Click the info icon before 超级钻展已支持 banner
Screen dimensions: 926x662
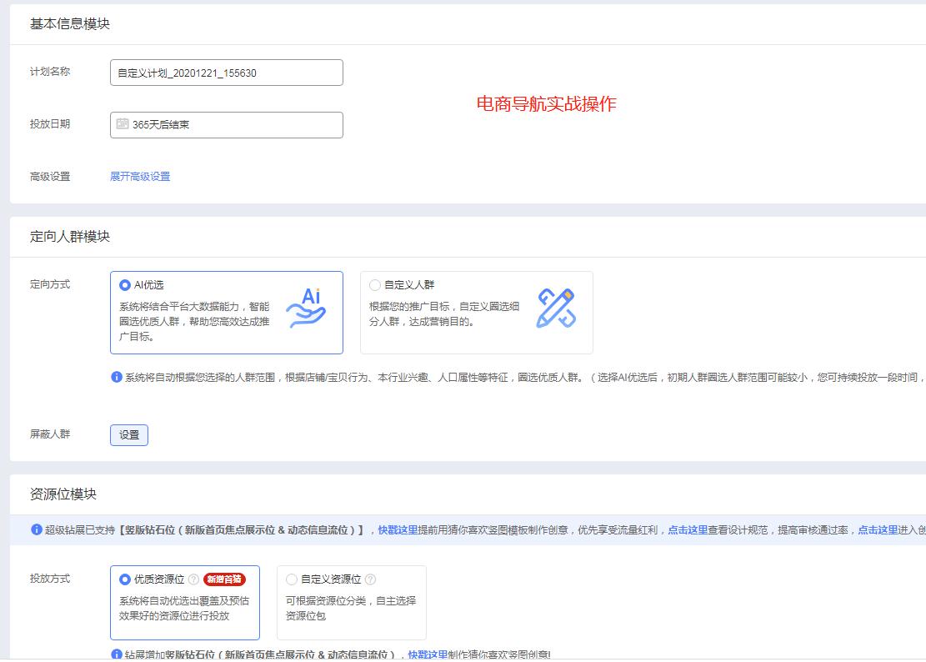click(x=37, y=529)
